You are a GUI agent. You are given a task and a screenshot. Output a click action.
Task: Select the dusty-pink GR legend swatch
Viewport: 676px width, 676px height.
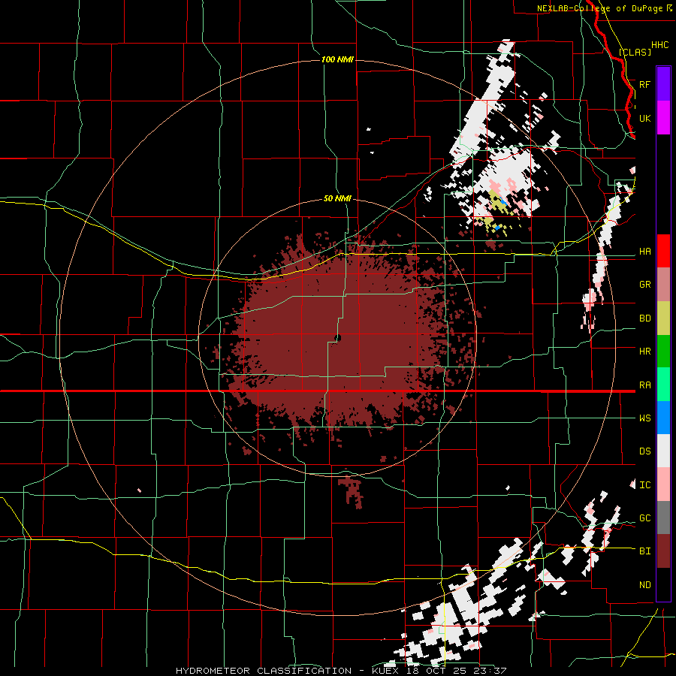663,285
